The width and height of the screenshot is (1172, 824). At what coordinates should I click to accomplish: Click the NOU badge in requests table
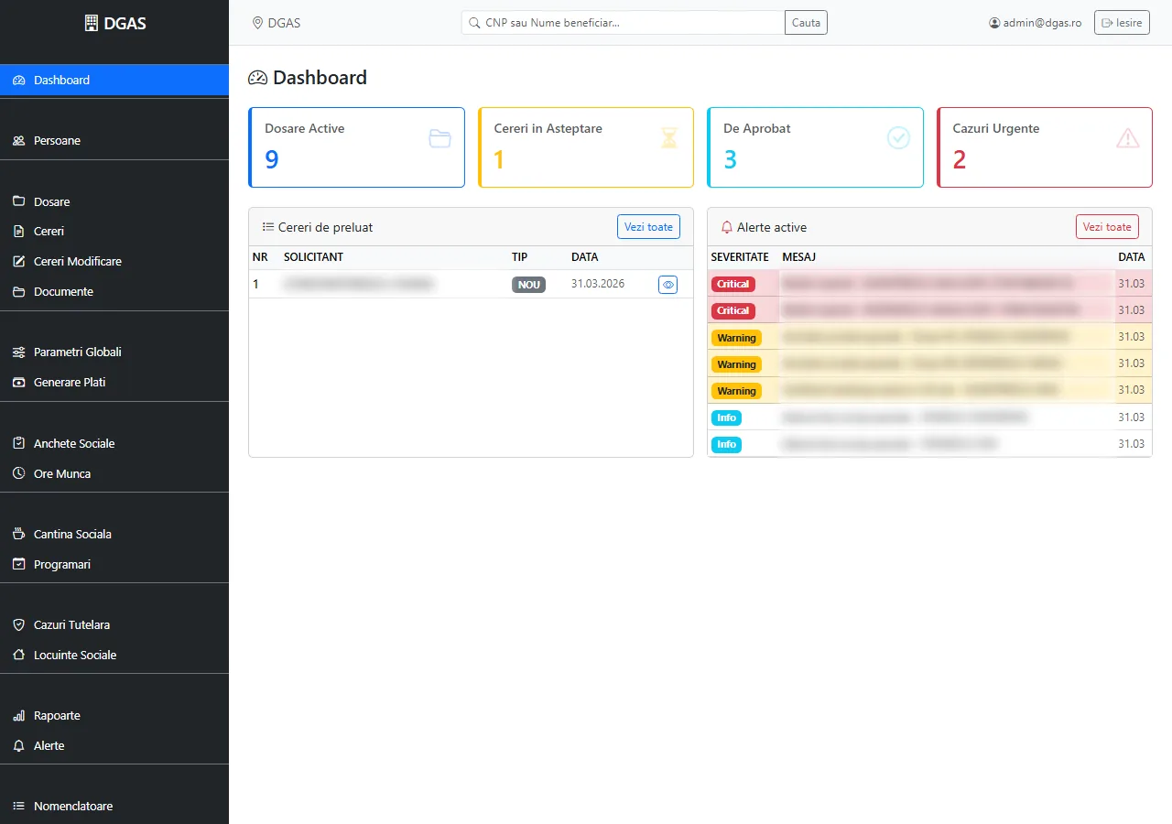tap(528, 285)
